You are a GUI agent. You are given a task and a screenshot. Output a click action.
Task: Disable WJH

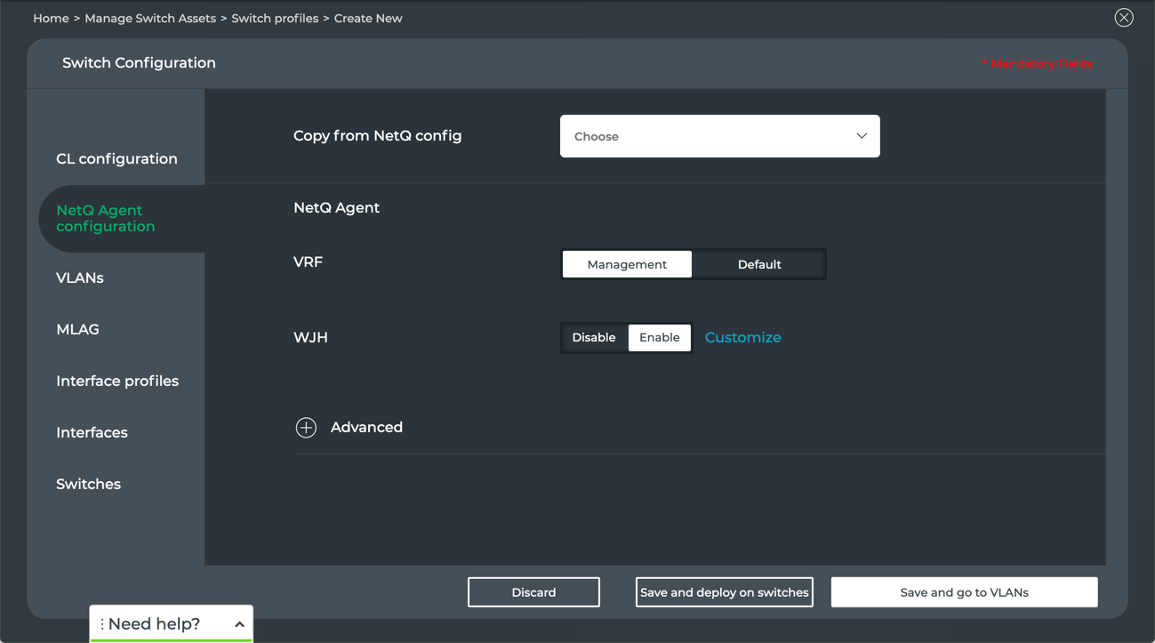tap(593, 338)
